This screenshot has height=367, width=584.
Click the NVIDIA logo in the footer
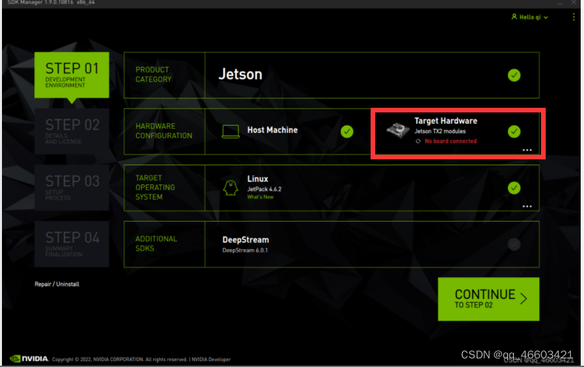tap(29, 359)
